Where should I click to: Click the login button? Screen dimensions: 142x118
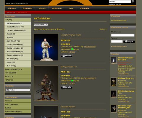coord(129,41)
